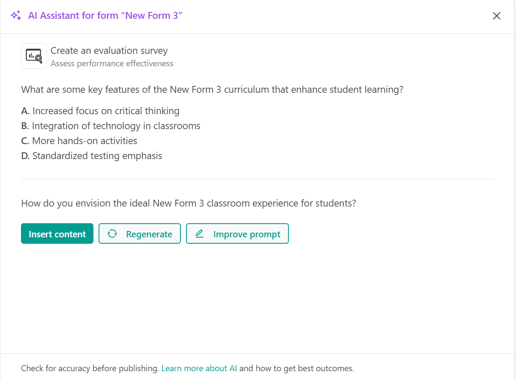Select option C More hands-on activities
Viewport: 516px width, 381px height.
(x=79, y=141)
